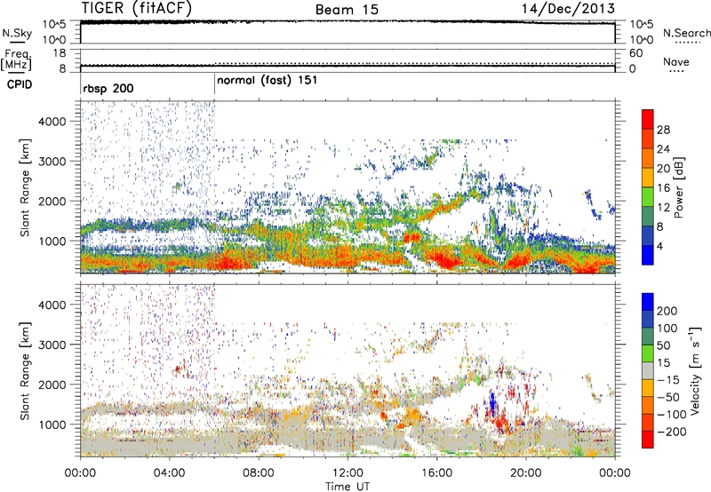Click 3000 tick in velocity panel
This screenshot has height=492, width=711.
[x=52, y=345]
